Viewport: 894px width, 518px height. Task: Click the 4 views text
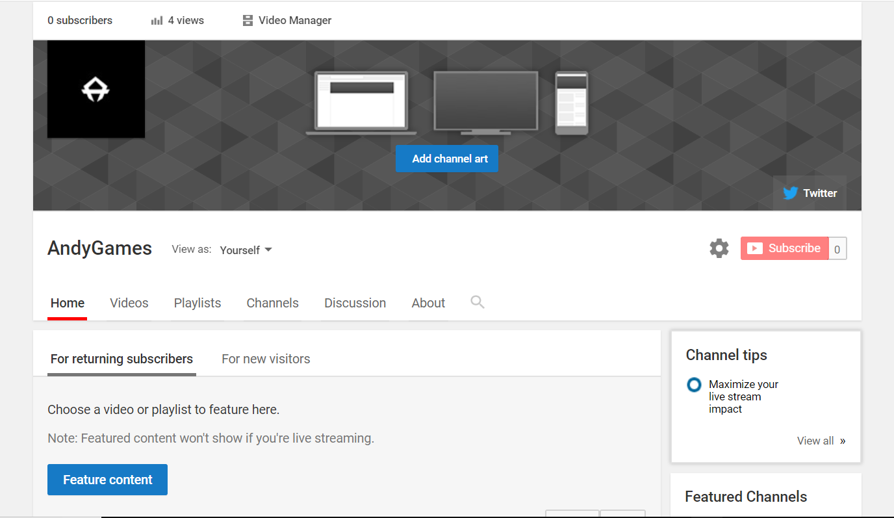(x=186, y=20)
